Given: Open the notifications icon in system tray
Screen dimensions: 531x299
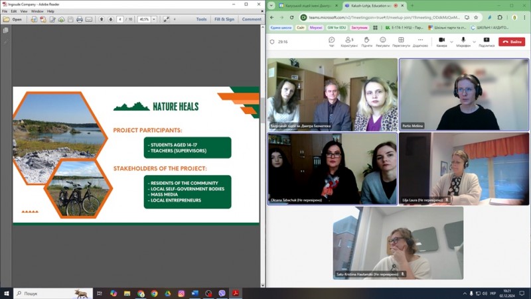Looking at the screenshot, I should coord(522,293).
